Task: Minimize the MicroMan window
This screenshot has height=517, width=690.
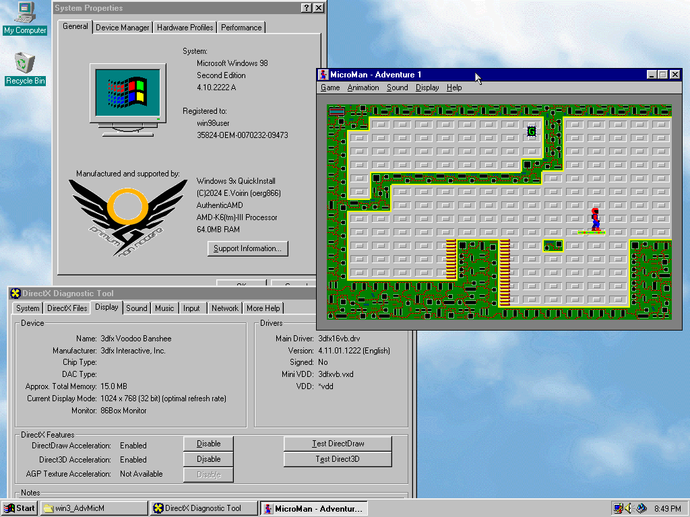Action: (x=652, y=75)
